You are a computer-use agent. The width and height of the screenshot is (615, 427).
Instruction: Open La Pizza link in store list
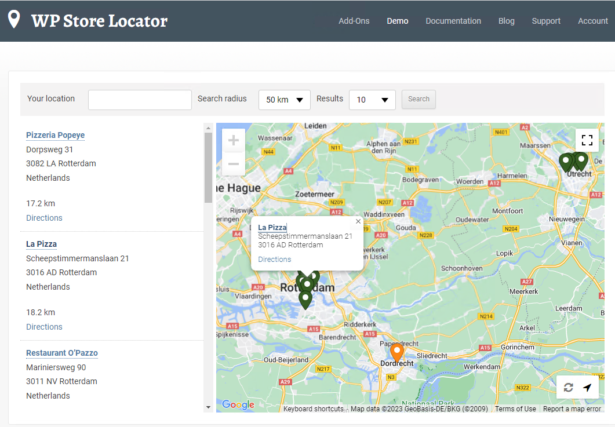(x=41, y=244)
